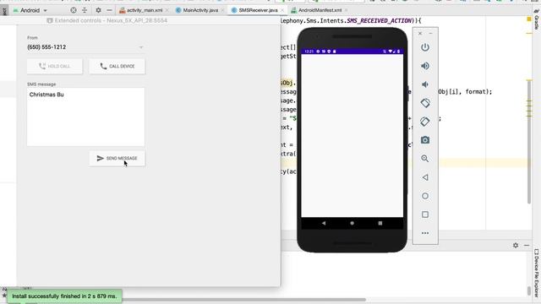541x304 pixels.
Task: Click emulator toolbar home circle icon
Action: click(x=425, y=196)
